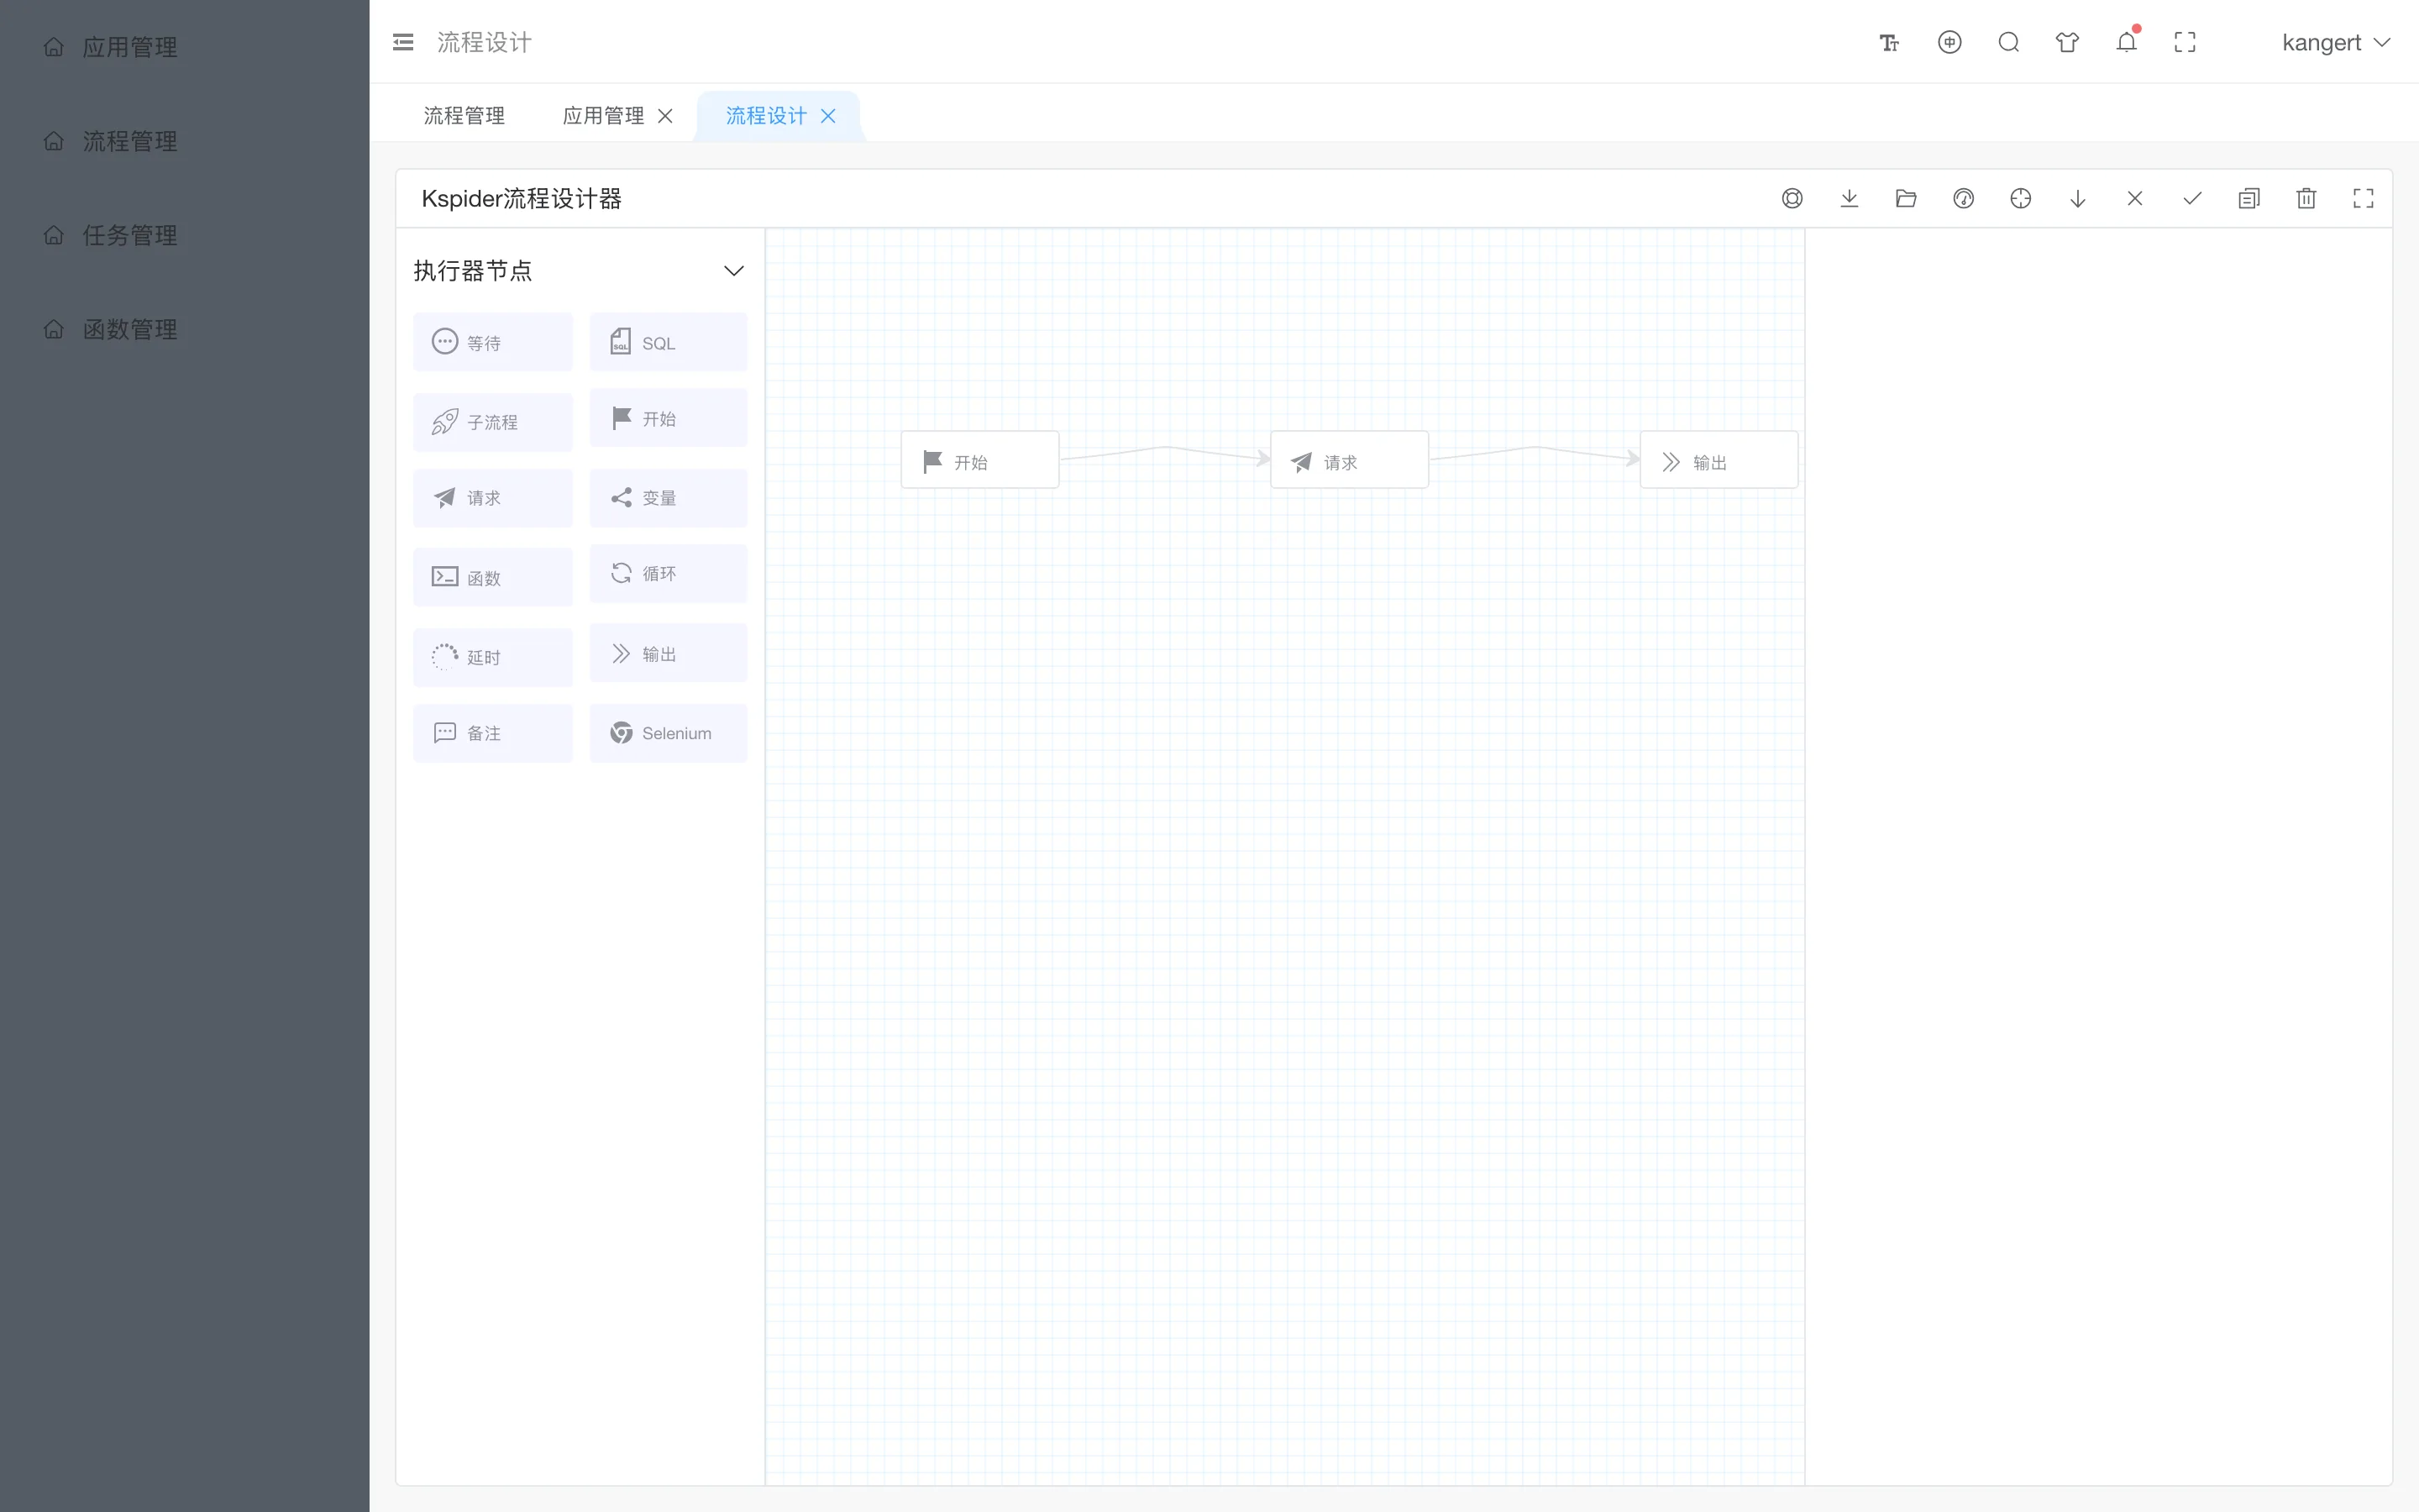Screen dimensions: 2419x1512
Task: Select the 循环 node in palette
Action: click(x=669, y=573)
